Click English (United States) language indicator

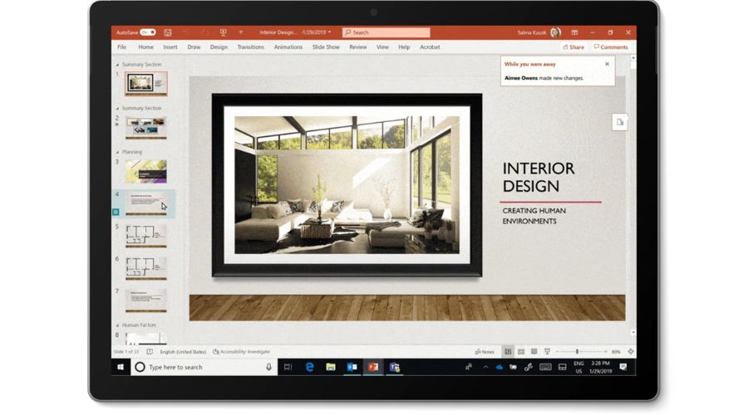point(183,352)
